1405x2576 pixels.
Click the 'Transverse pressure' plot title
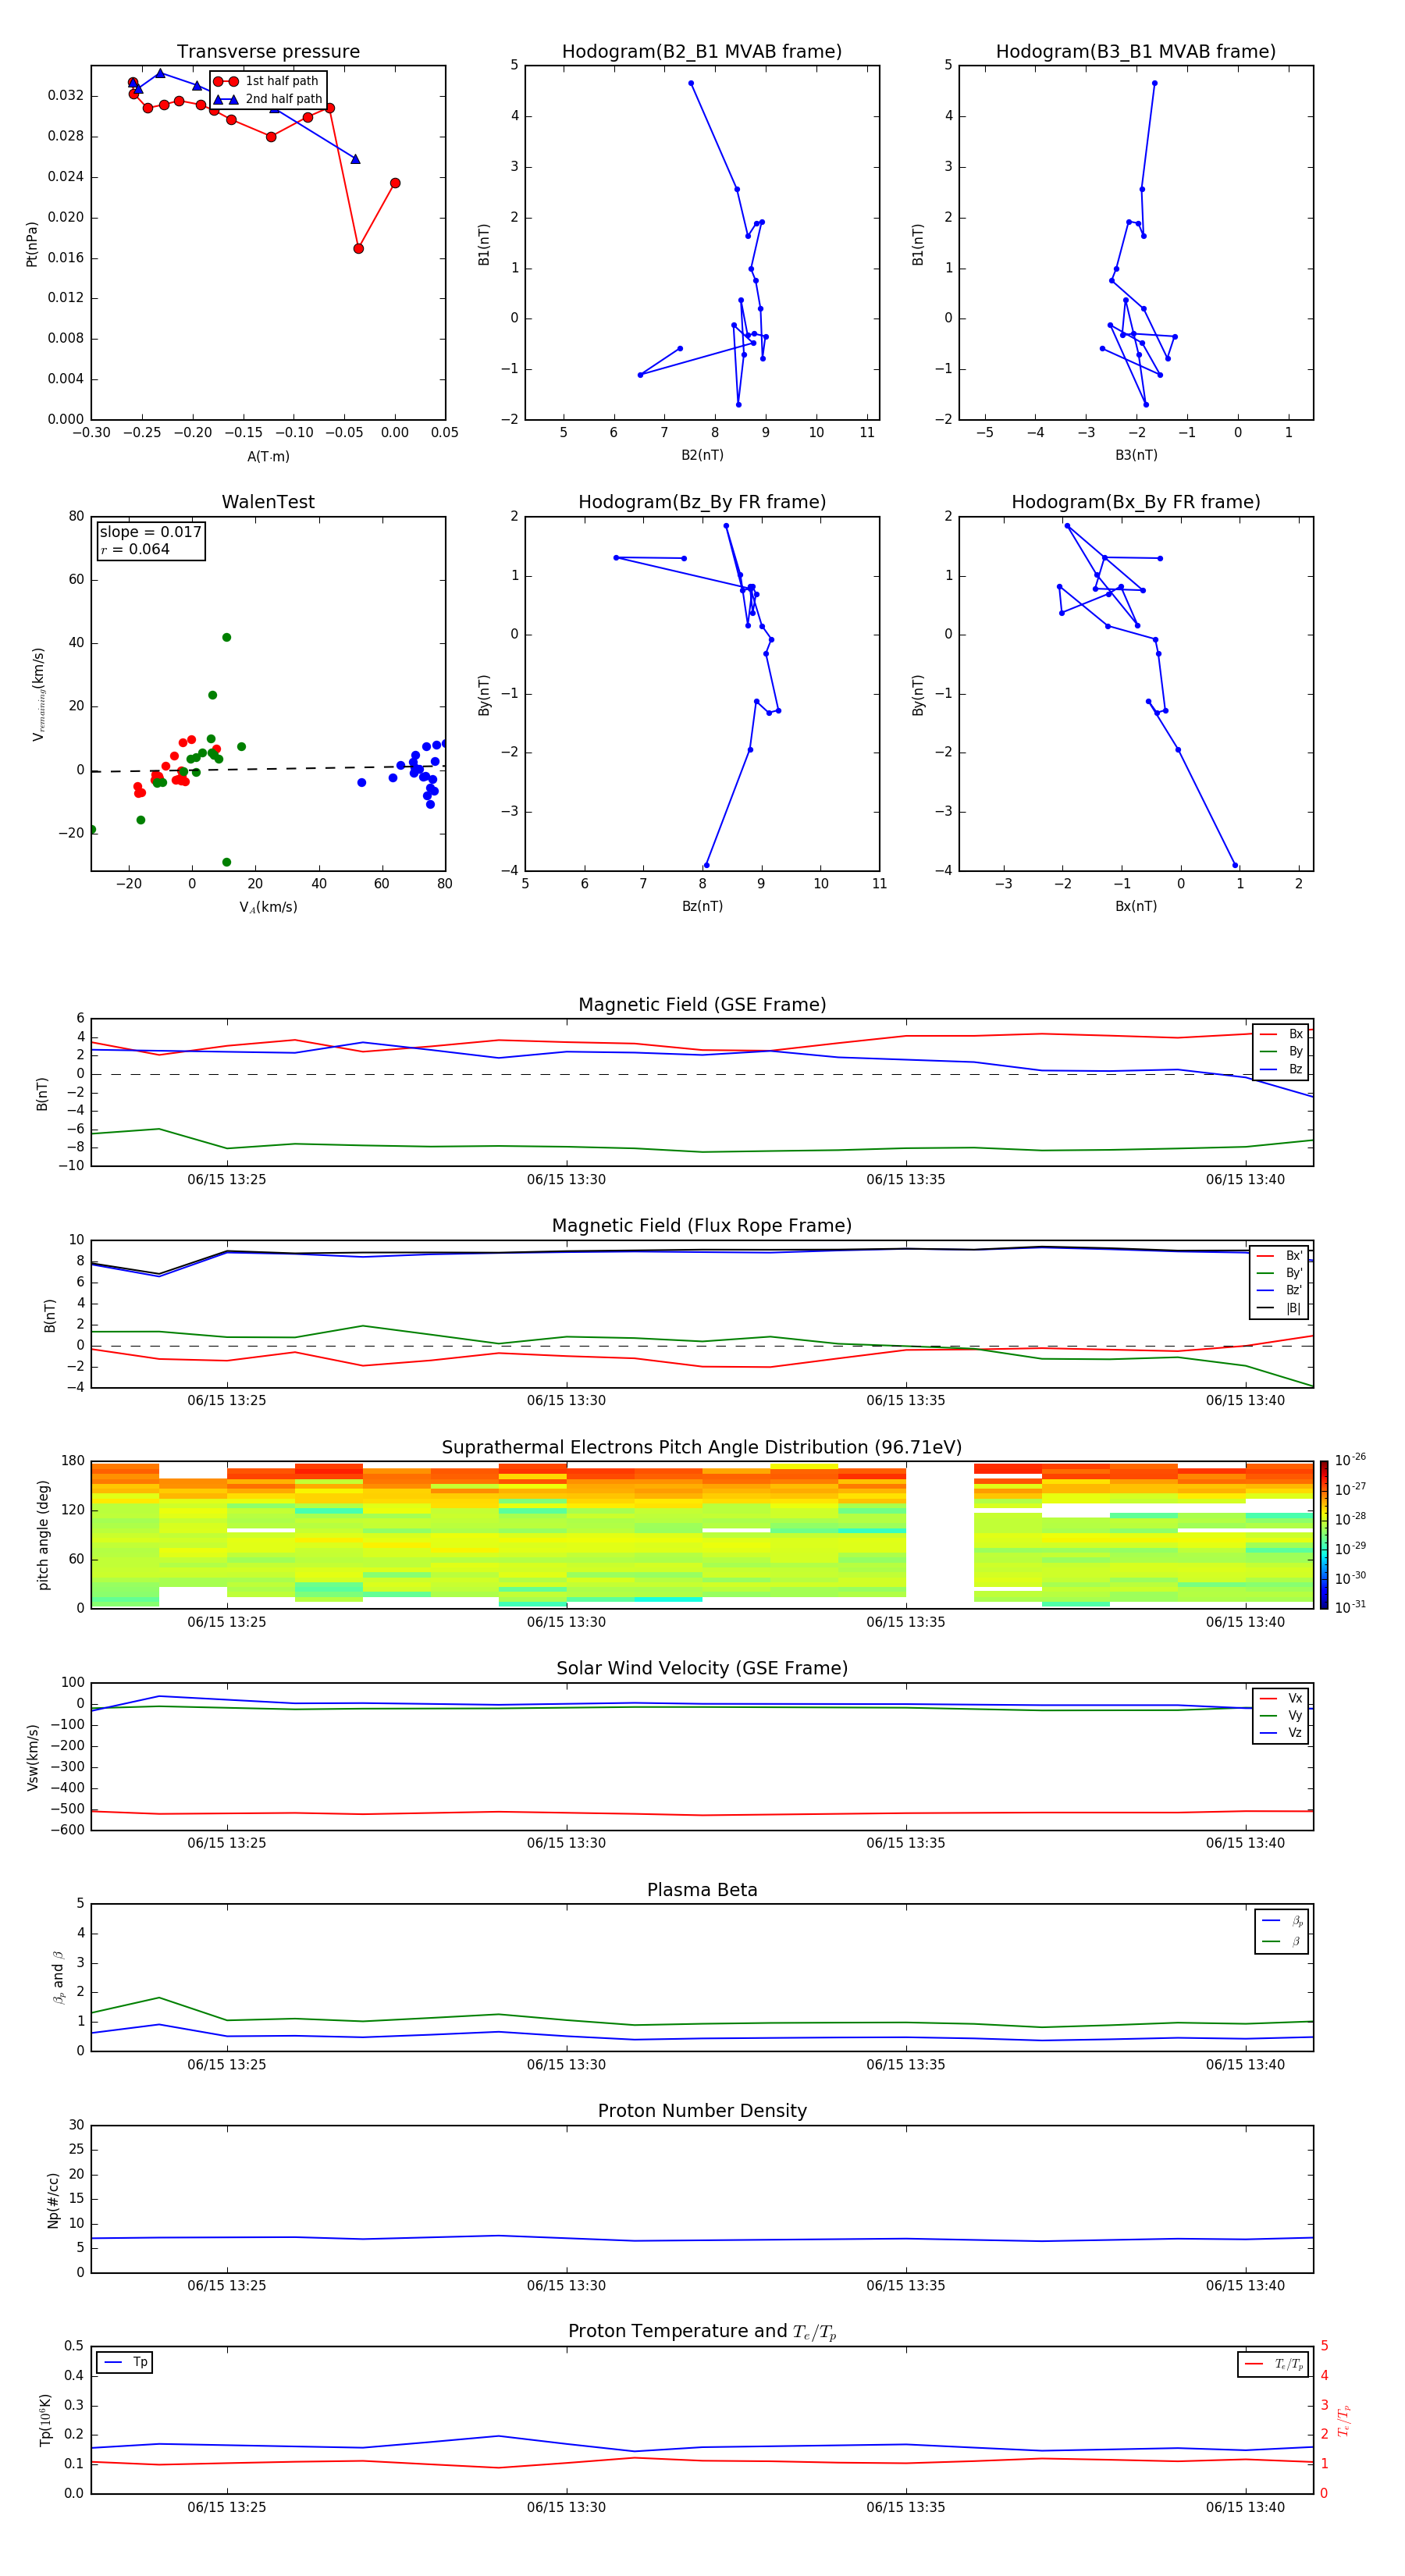(x=268, y=52)
